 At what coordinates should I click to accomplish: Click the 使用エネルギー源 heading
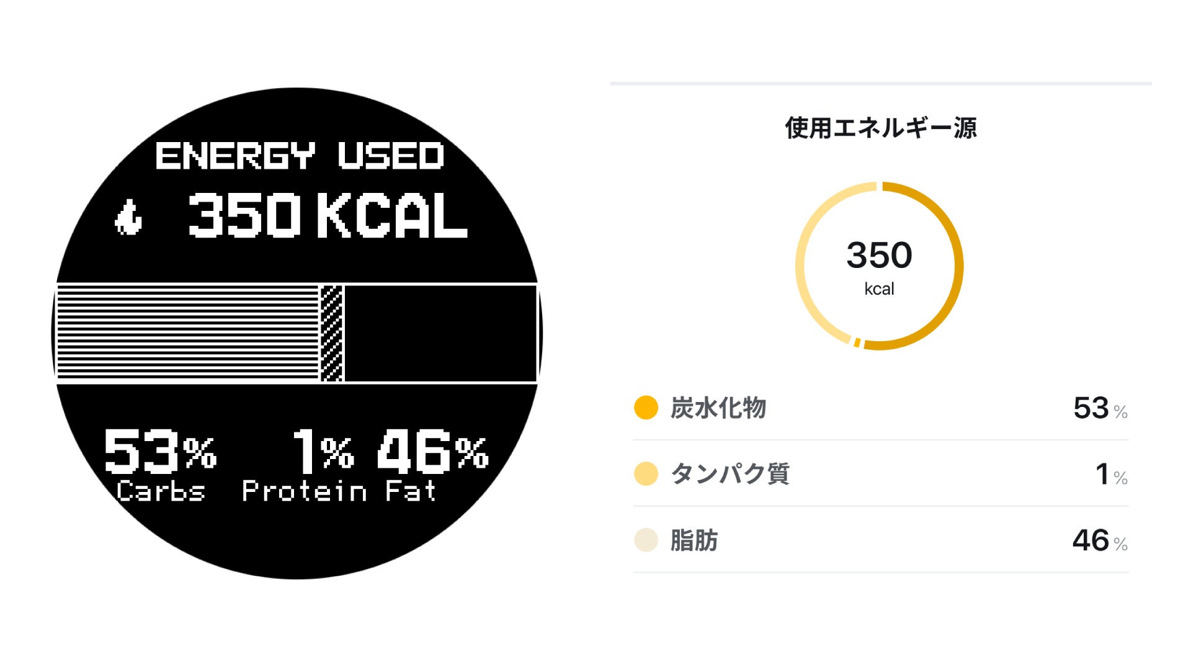click(x=880, y=128)
